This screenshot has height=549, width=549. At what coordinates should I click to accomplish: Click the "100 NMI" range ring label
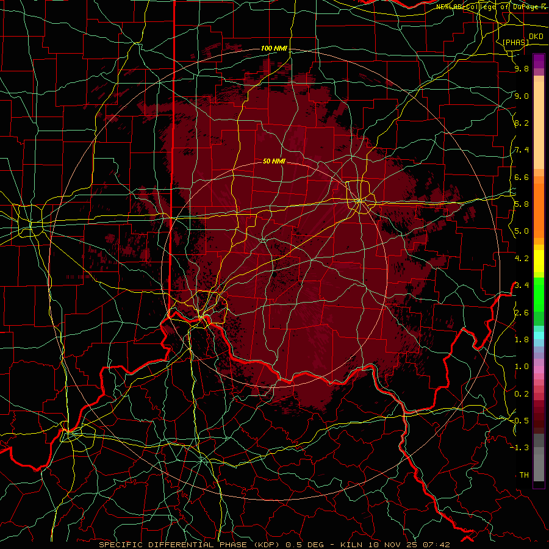274,48
